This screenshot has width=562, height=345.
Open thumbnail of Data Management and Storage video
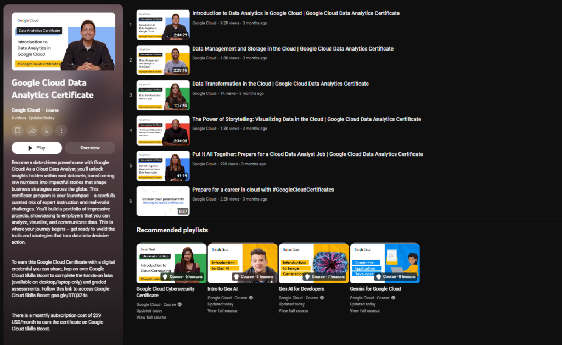coord(163,60)
